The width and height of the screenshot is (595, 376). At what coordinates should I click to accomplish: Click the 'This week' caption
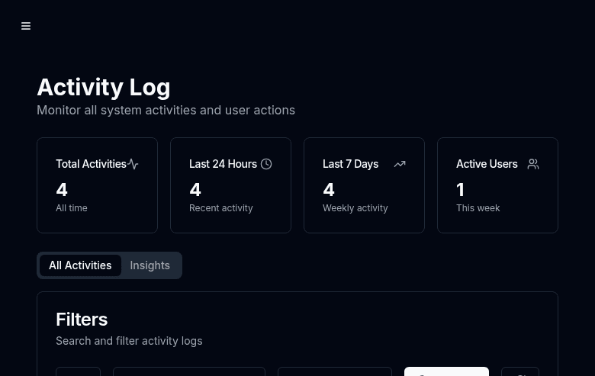click(x=478, y=208)
